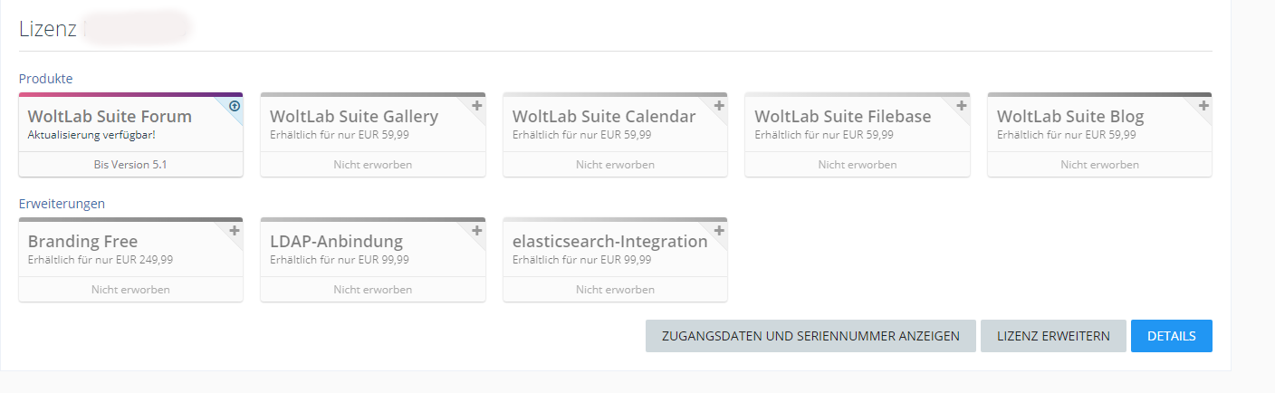This screenshot has height=393, width=1275.
Task: Show Zugangsdaten und Seriennummer anzeigen
Action: coord(810,336)
